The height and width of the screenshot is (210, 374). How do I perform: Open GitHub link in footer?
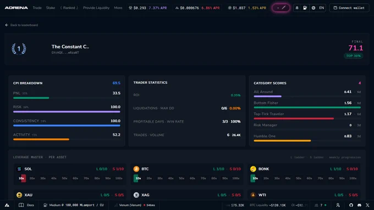point(351,205)
